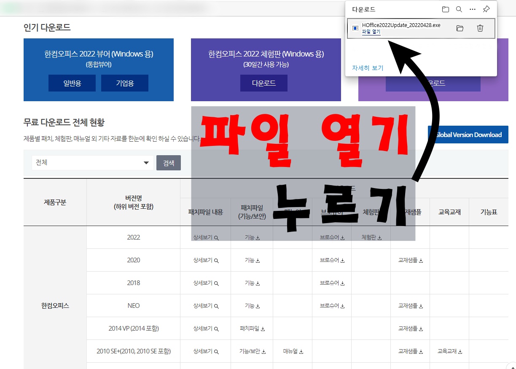
Task: Download 교재샘플 for 2014 VP
Action: 411,329
